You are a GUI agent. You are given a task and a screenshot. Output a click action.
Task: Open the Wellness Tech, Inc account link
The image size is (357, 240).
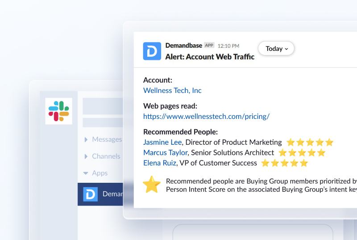172,90
